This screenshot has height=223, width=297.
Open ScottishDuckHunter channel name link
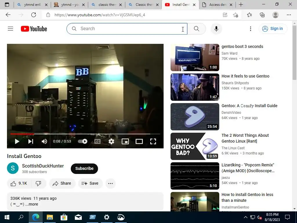pyautogui.click(x=43, y=166)
